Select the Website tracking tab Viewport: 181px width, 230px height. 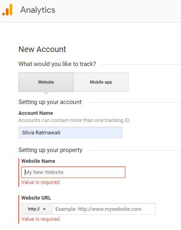(x=46, y=82)
